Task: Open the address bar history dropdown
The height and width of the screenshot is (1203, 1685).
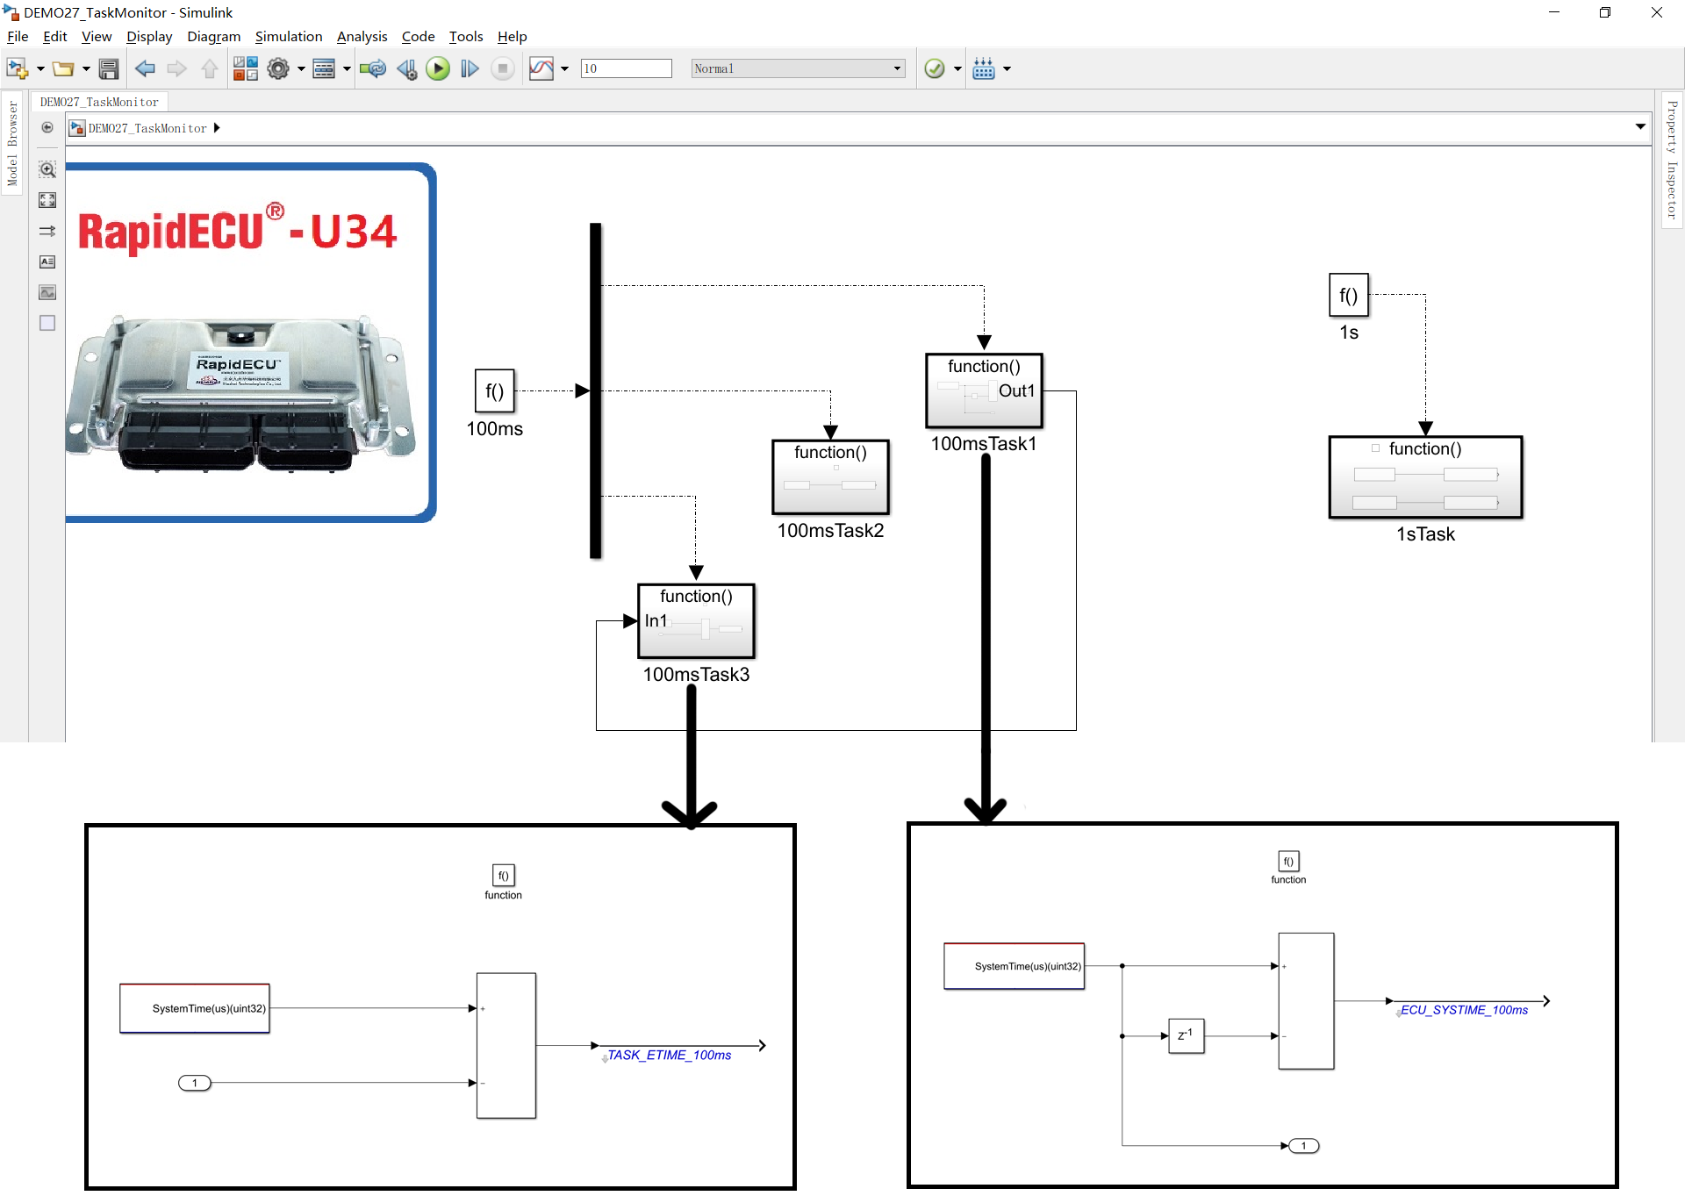Action: 1640,127
